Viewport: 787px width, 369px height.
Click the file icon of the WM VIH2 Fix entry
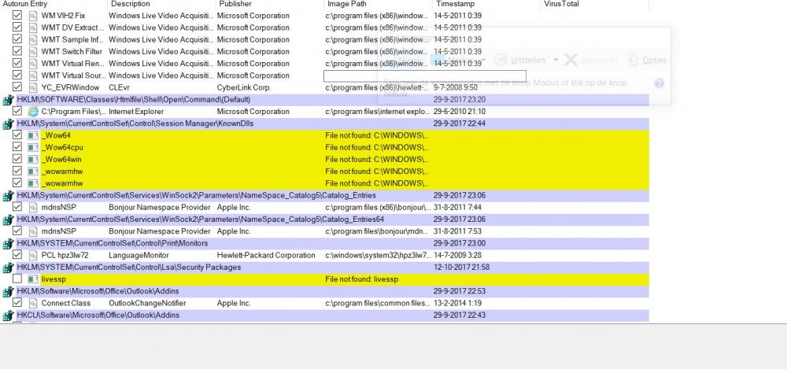click(x=33, y=16)
